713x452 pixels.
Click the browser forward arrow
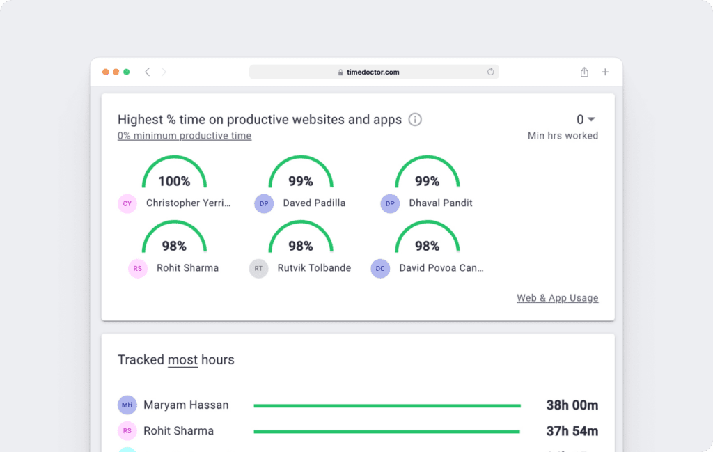164,72
